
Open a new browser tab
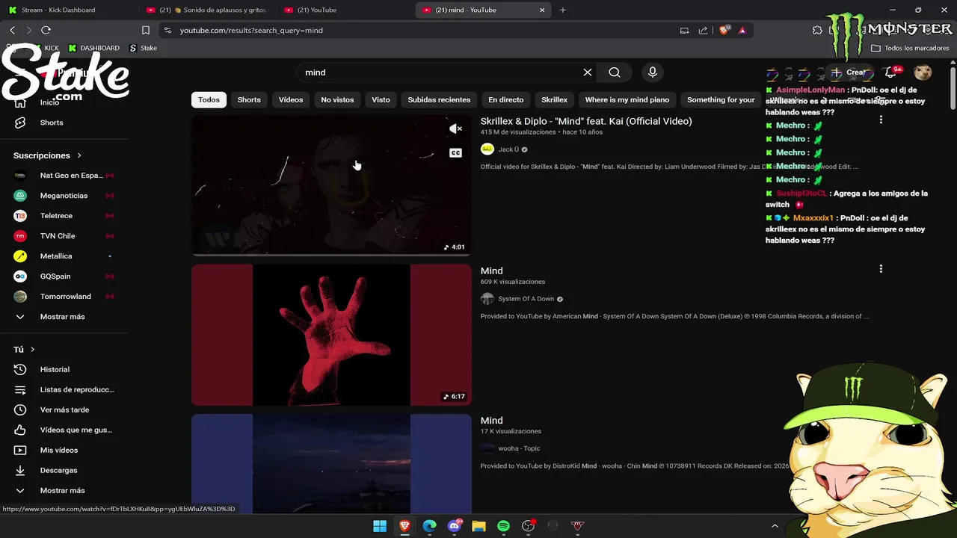(563, 10)
